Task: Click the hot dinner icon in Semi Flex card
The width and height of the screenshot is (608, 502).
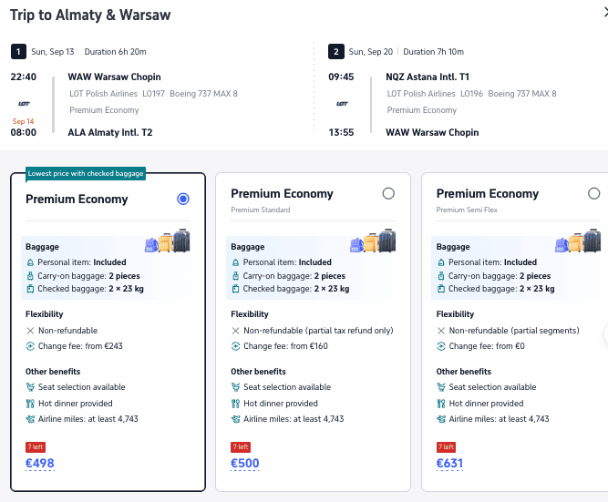Action: [x=441, y=404]
